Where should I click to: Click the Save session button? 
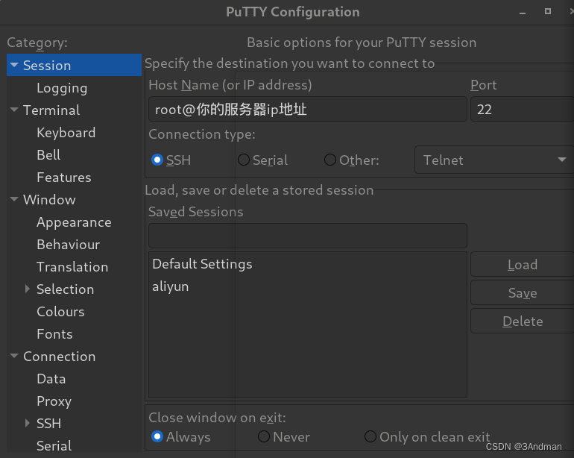pos(523,292)
